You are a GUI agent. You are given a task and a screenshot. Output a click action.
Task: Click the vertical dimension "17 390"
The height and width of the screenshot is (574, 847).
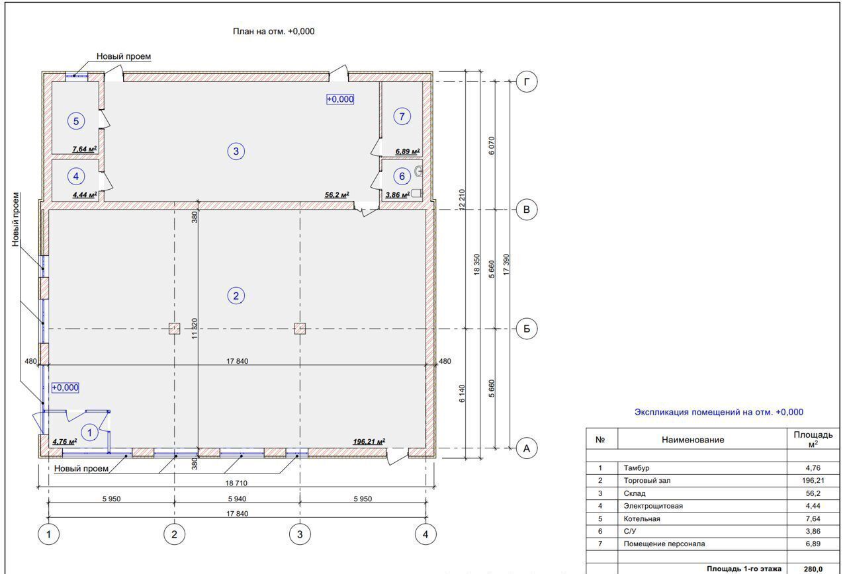(x=506, y=265)
